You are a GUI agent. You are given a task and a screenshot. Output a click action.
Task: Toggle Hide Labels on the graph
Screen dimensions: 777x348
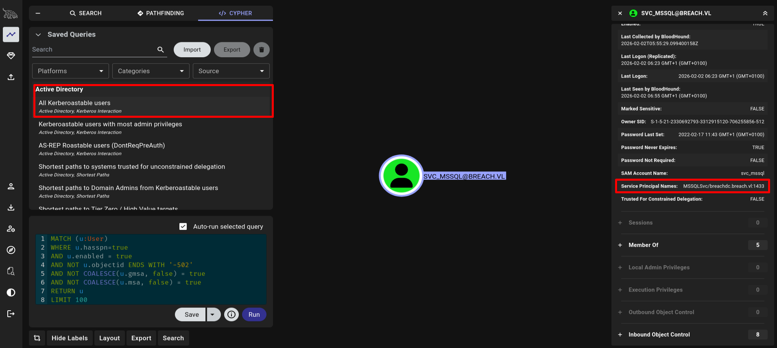coord(70,338)
